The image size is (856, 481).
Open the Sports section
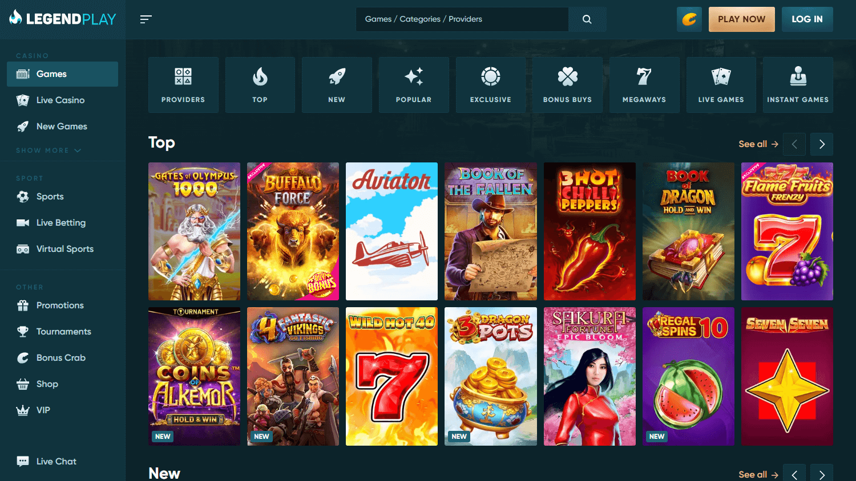(50, 196)
